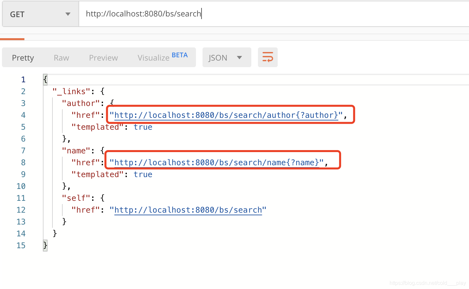Toggle the wrap lines icon
Image resolution: width=469 pixels, height=289 pixels.
tap(268, 57)
